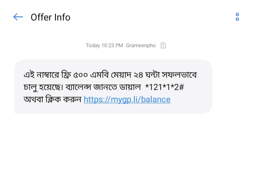Viewport: 253px width, 181px height.
Task: Tap the চালু হয়েছে text
Action: point(43,87)
